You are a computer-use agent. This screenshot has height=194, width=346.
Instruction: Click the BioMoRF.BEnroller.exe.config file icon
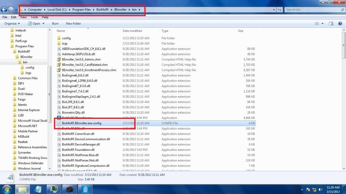point(59,123)
